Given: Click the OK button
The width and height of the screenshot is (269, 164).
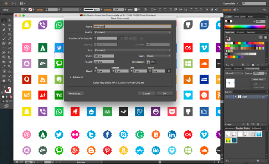Looking at the screenshot, I should tap(164, 93).
